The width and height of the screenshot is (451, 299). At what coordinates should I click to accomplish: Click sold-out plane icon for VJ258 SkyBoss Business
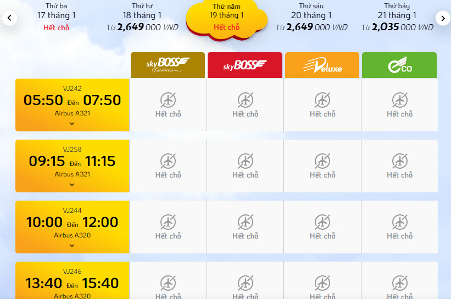(168, 161)
